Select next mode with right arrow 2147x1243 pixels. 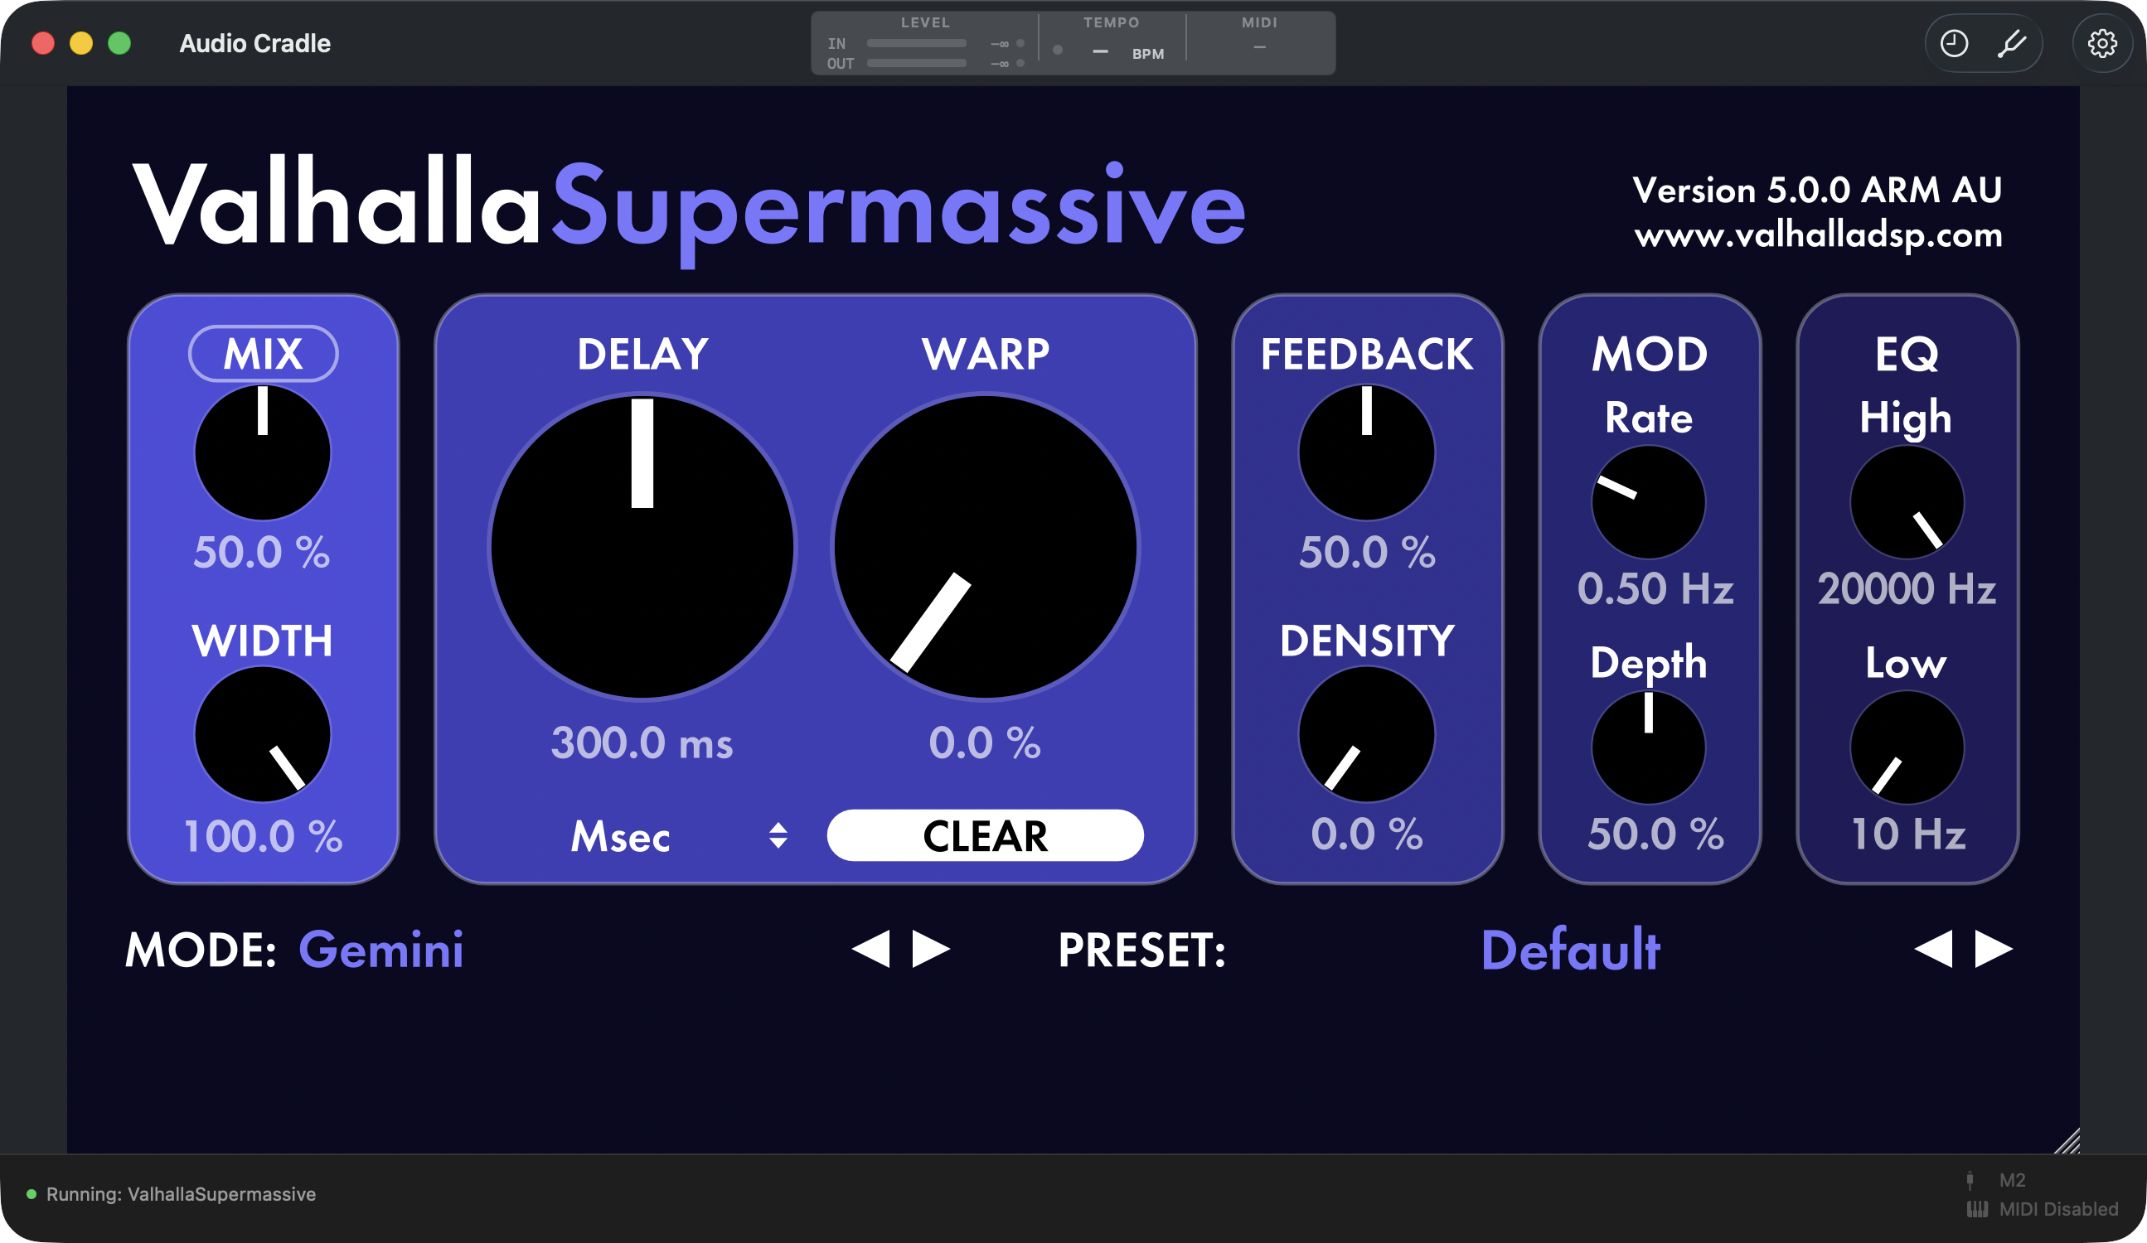[931, 949]
